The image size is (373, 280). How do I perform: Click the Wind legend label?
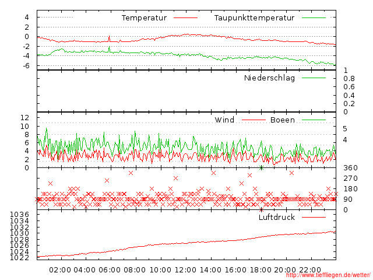click(x=224, y=120)
